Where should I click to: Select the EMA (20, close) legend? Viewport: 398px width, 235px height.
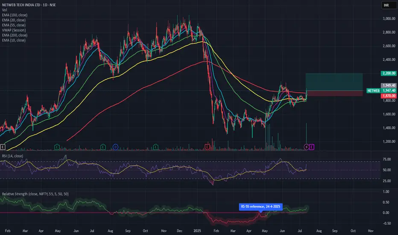tap(14, 20)
